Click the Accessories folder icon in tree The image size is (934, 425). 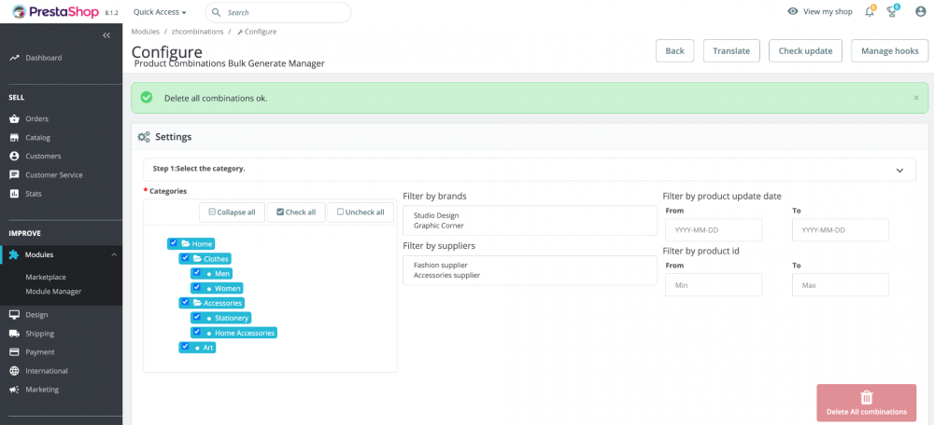197,303
